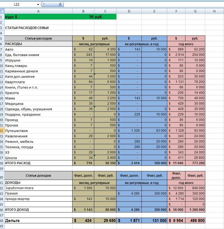The width and height of the screenshot is (224, 229).
Task: Click the 'Авто' row label
Action: [x=38, y=49]
